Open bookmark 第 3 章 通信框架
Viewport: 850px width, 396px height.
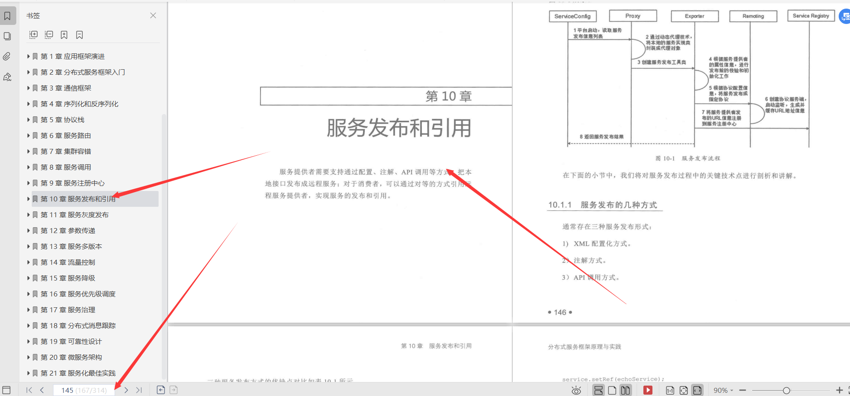(66, 88)
